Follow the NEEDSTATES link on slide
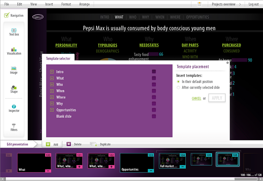This screenshot has height=181, width=263. click(x=149, y=45)
